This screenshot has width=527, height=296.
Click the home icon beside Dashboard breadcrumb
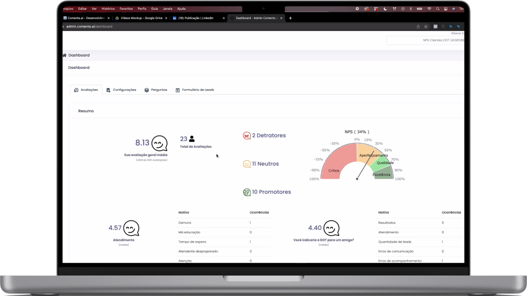pos(64,55)
